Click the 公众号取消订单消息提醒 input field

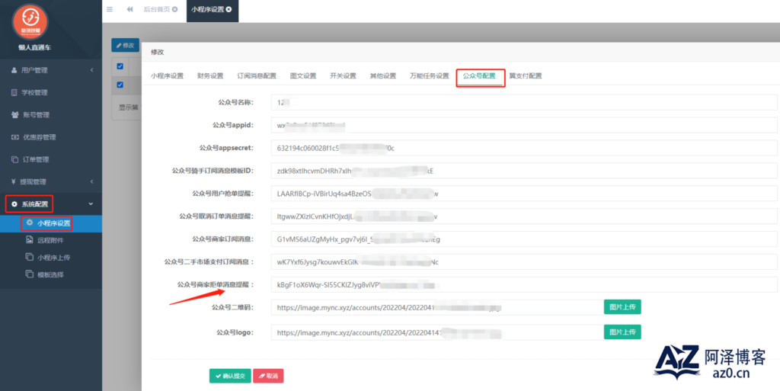coord(524,216)
